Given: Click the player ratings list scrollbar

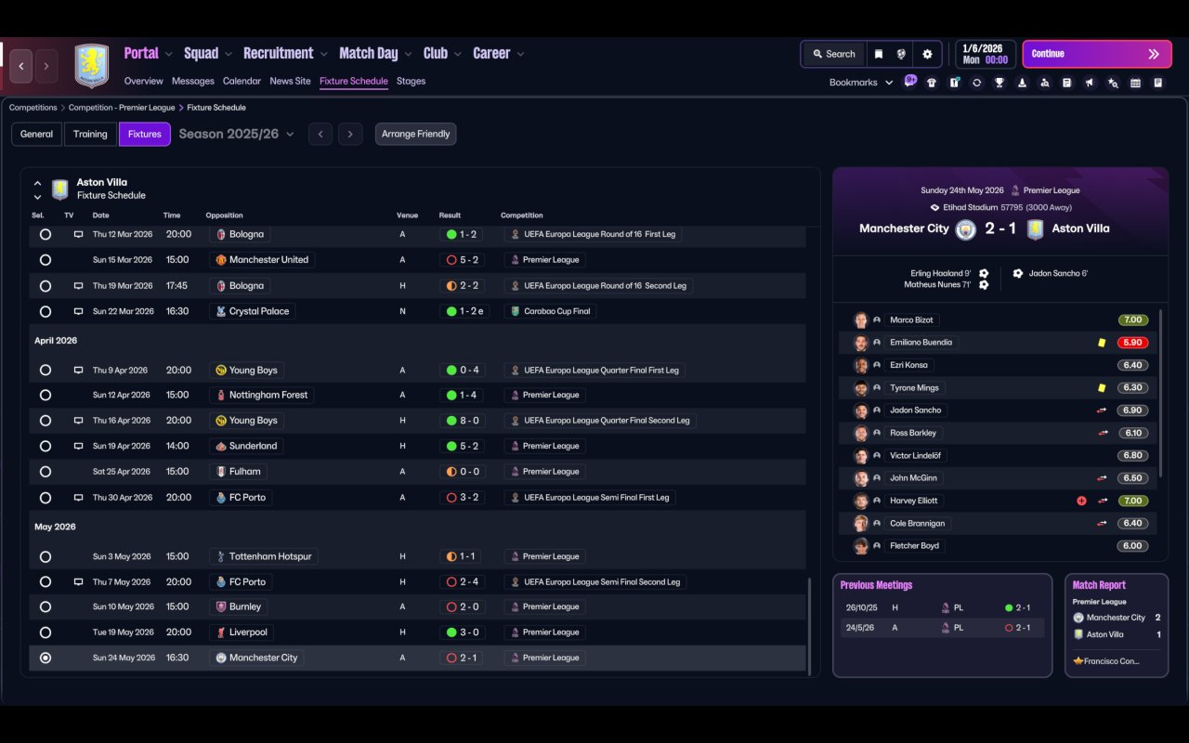Looking at the screenshot, I should [1161, 393].
